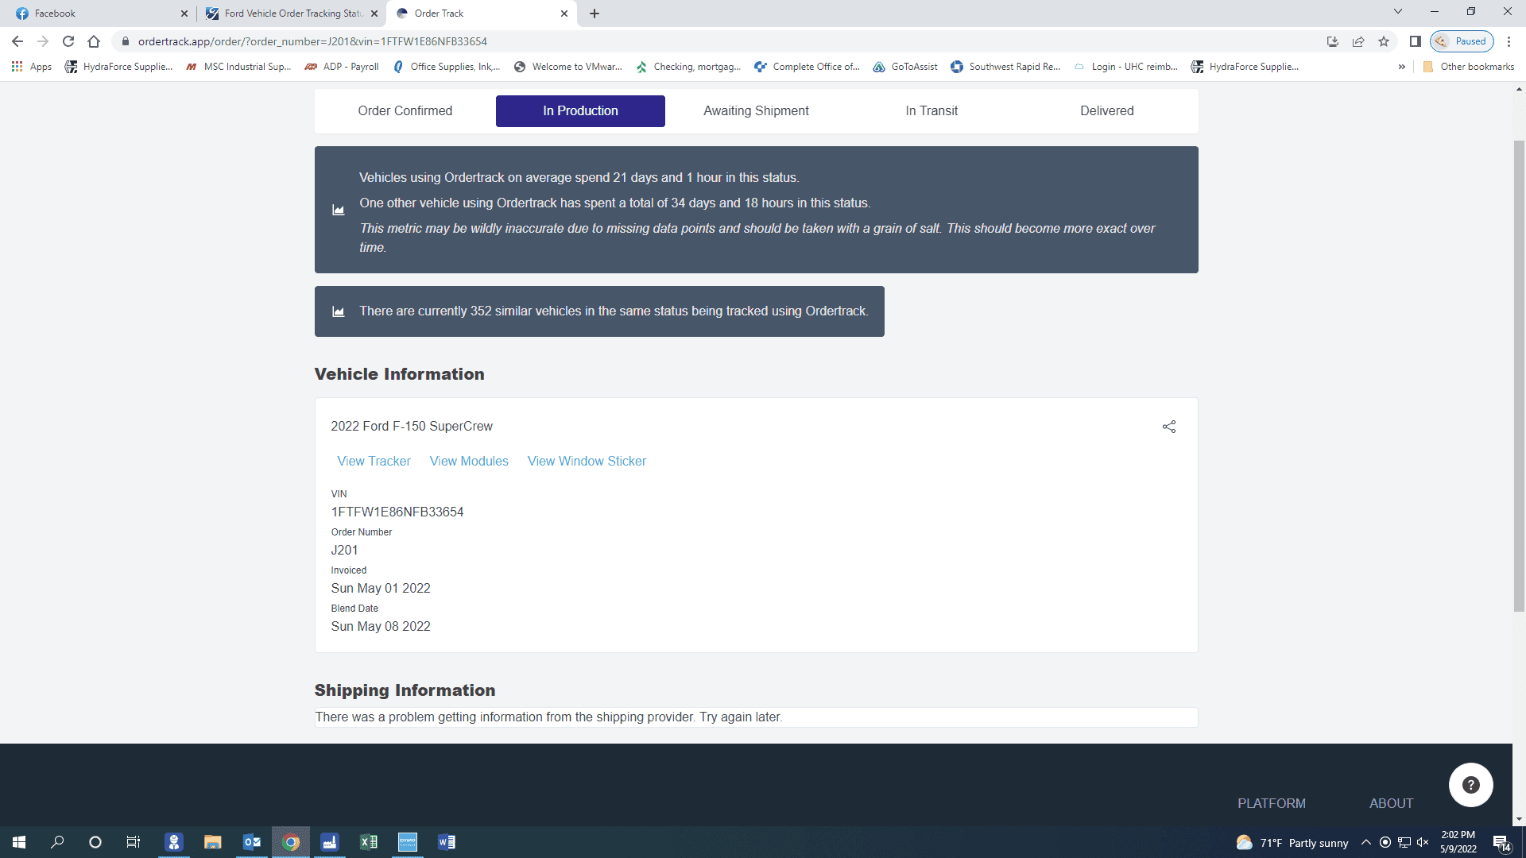Click the ABOUT footer heading
The height and width of the screenshot is (858, 1526).
[x=1391, y=804]
